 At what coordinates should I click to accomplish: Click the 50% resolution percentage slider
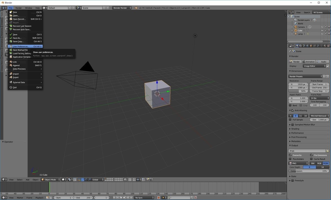coord(298,91)
